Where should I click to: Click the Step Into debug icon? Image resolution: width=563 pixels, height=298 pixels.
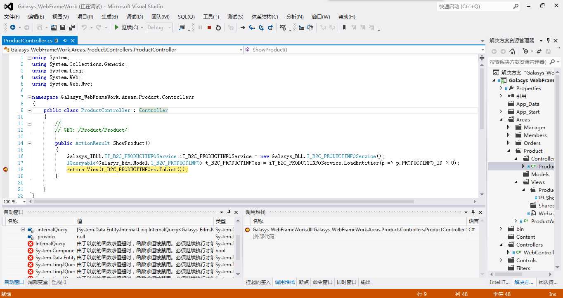coord(252,28)
